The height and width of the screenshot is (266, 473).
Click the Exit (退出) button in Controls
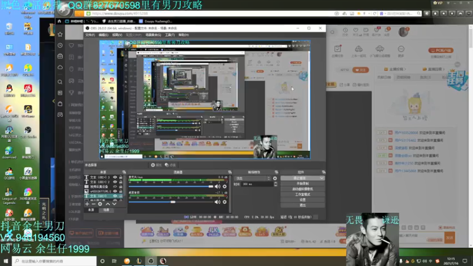(303, 205)
